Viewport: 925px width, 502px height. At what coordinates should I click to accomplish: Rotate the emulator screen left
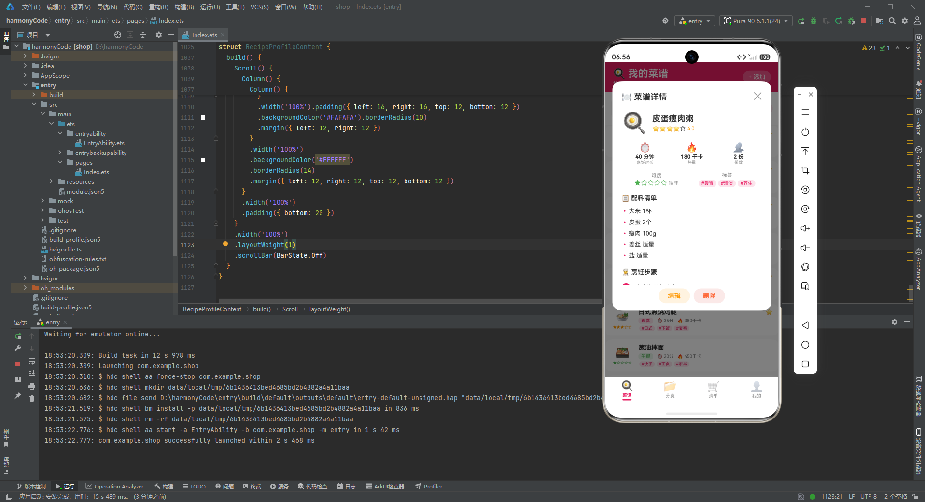[805, 190]
